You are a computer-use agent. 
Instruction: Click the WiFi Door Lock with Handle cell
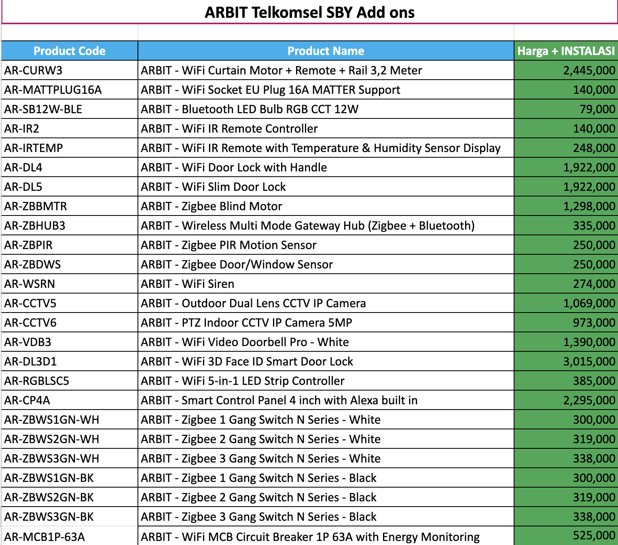pos(326,167)
